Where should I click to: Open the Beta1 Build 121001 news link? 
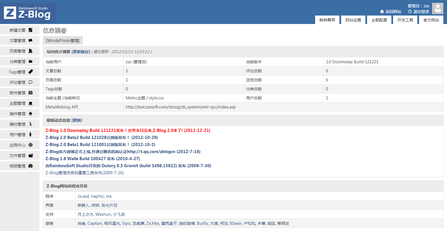pyautogui.click(x=100, y=145)
